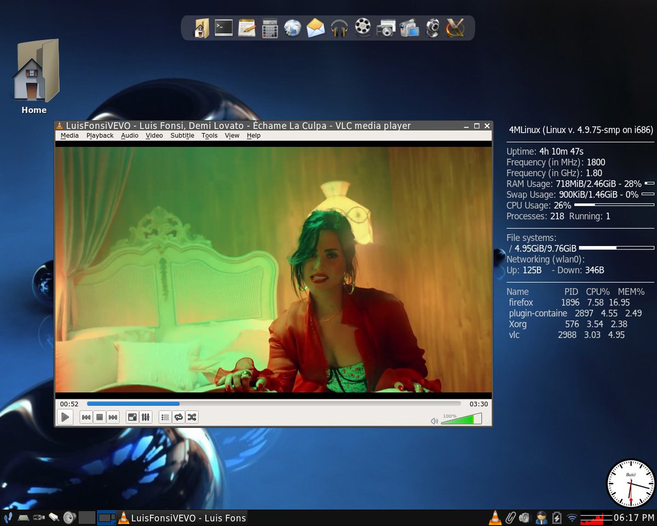Toggle VLC loop mode
Image resolution: width=657 pixels, height=526 pixels.
click(x=178, y=418)
